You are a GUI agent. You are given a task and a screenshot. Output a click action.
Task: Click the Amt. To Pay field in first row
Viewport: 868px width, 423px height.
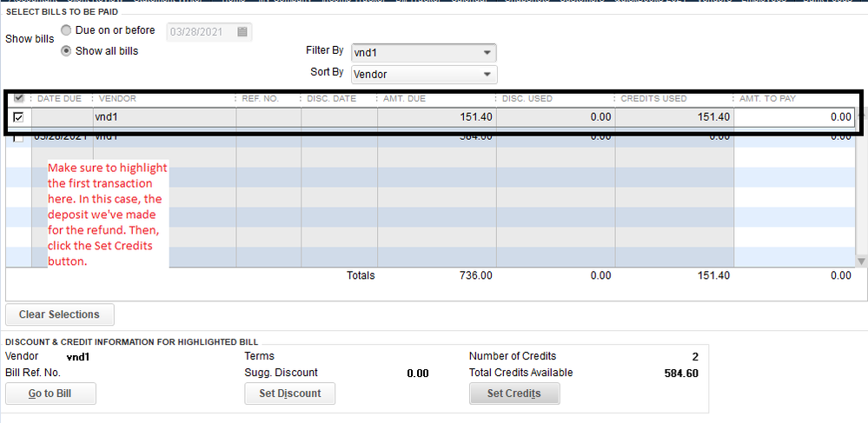pos(794,116)
